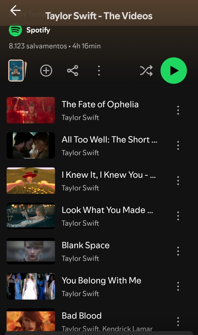198x335 pixels.
Task: Start playback with the green play button
Action: coord(173,71)
